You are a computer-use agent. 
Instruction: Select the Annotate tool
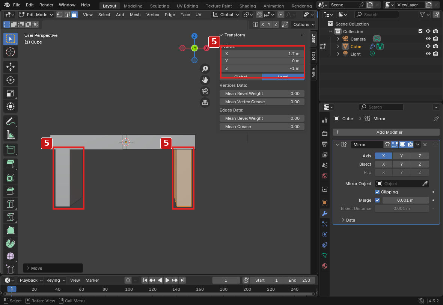click(11, 122)
